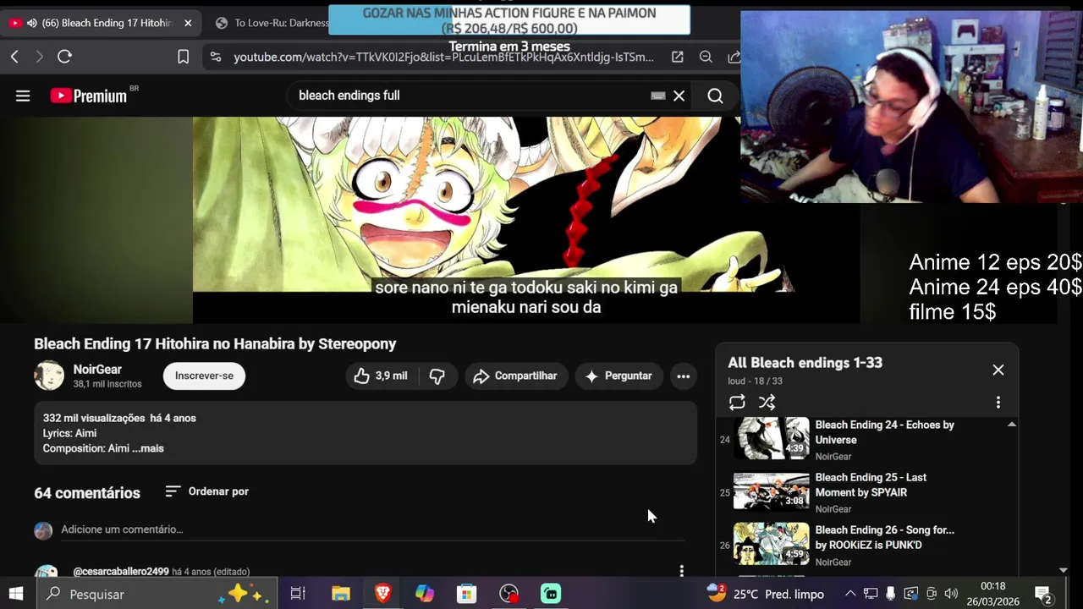Toggle playlist shuffle
The height and width of the screenshot is (609, 1083).
[767, 403]
